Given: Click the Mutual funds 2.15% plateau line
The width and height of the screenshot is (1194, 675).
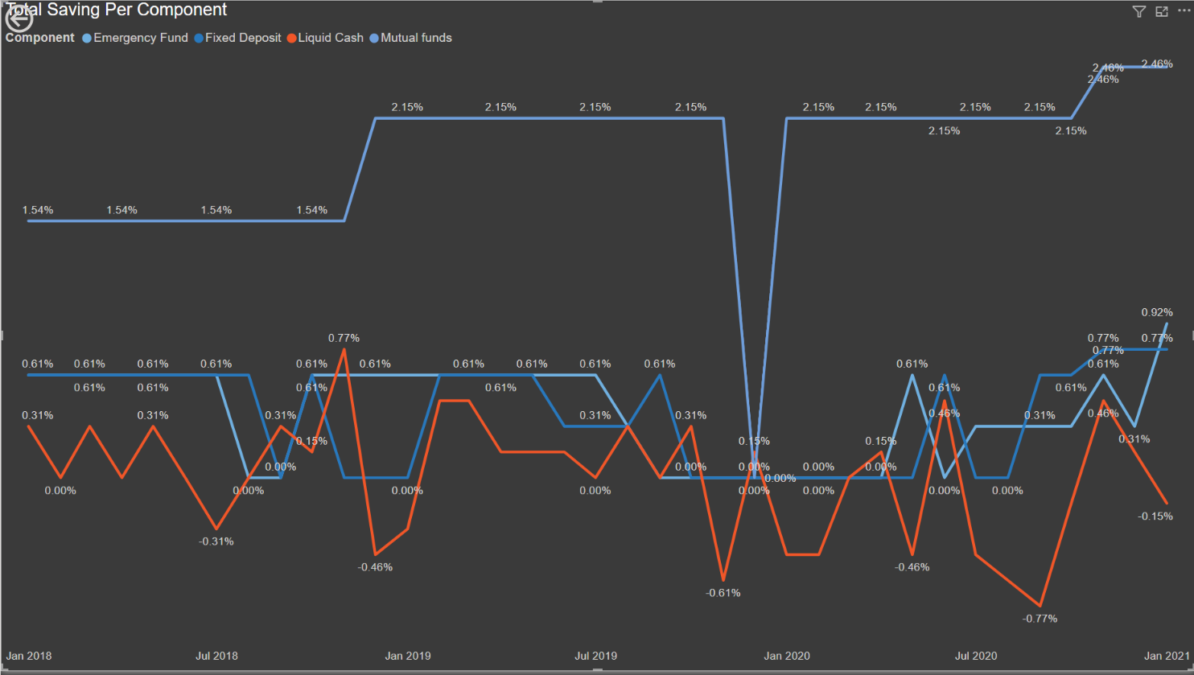Looking at the screenshot, I should point(563,117).
